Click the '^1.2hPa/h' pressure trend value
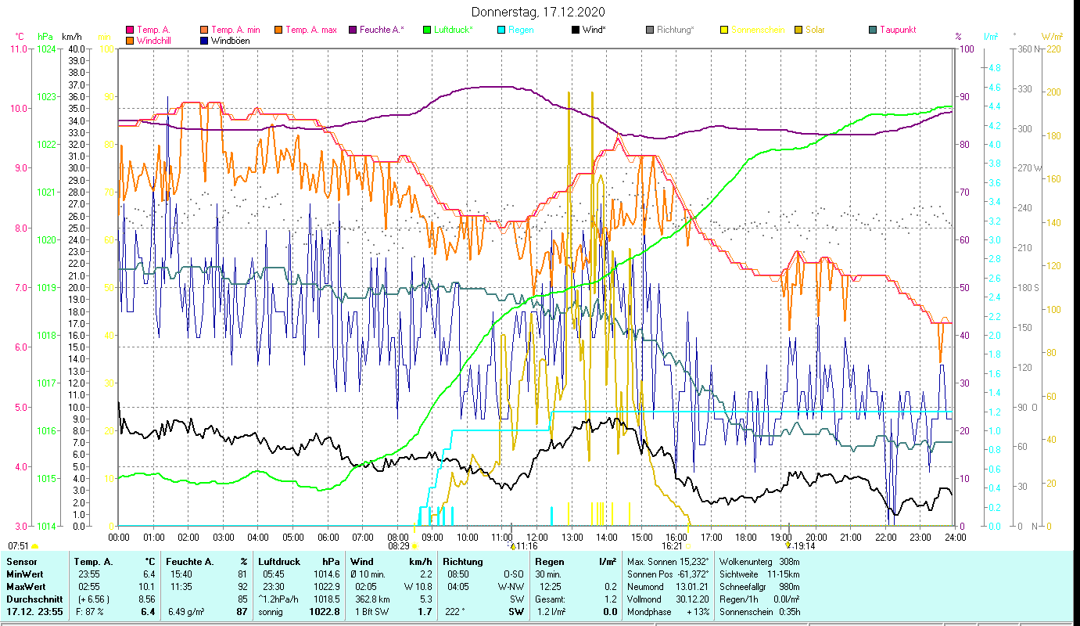Screen dimensions: 1080x626 [x=280, y=599]
